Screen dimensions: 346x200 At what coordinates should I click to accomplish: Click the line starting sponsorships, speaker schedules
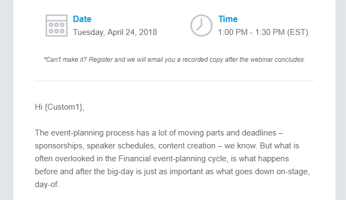(167, 146)
